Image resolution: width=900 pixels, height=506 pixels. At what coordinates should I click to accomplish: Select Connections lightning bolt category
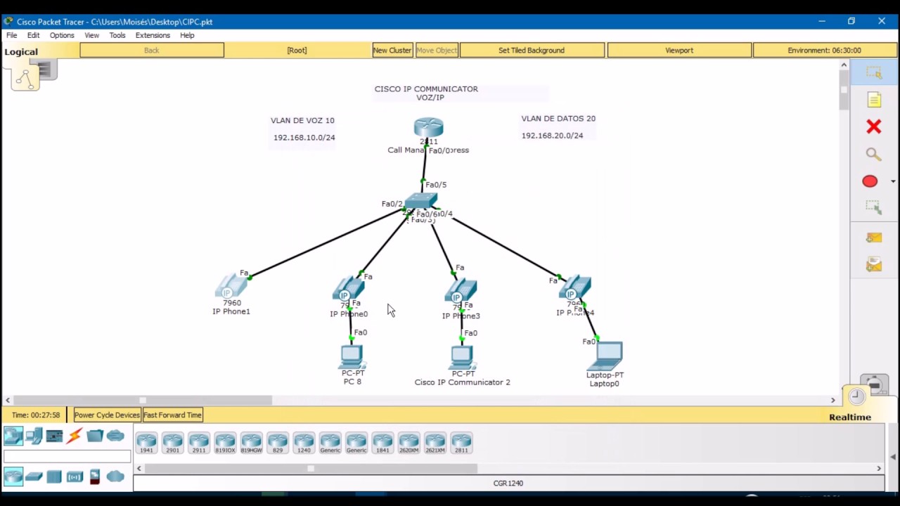click(x=75, y=436)
